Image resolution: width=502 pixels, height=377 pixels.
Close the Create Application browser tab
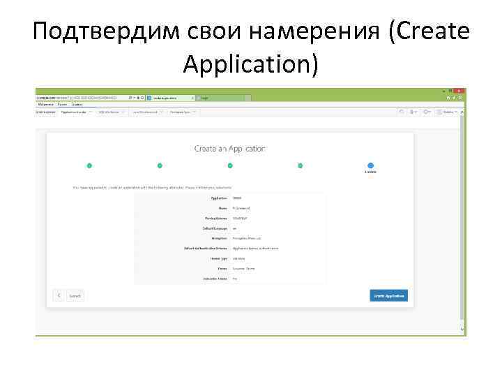[192, 98]
